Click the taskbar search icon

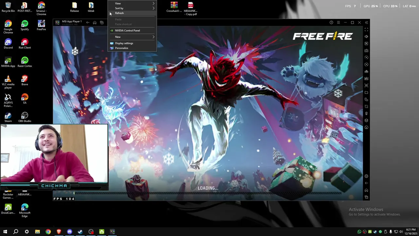(x=16, y=232)
